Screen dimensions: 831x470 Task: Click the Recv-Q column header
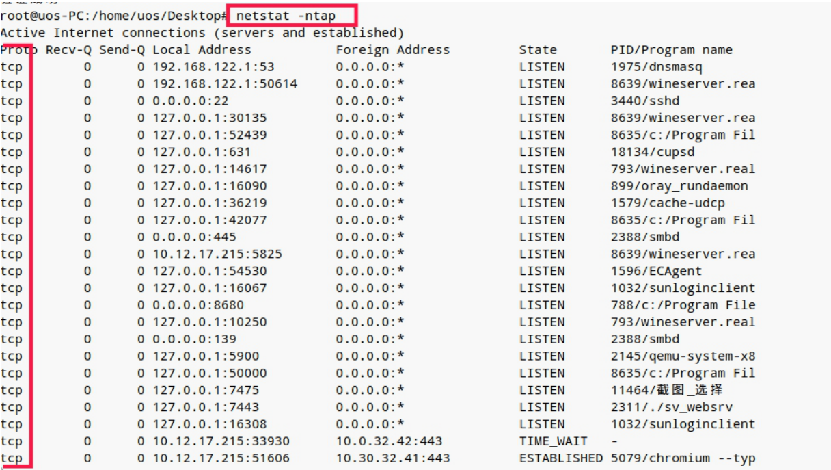click(68, 50)
